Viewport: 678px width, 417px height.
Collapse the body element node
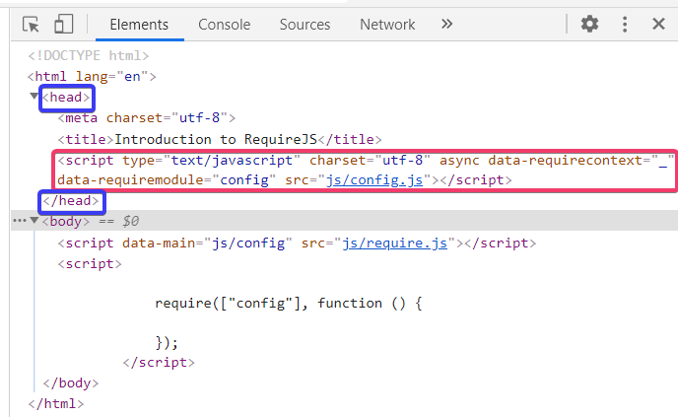[34, 221]
